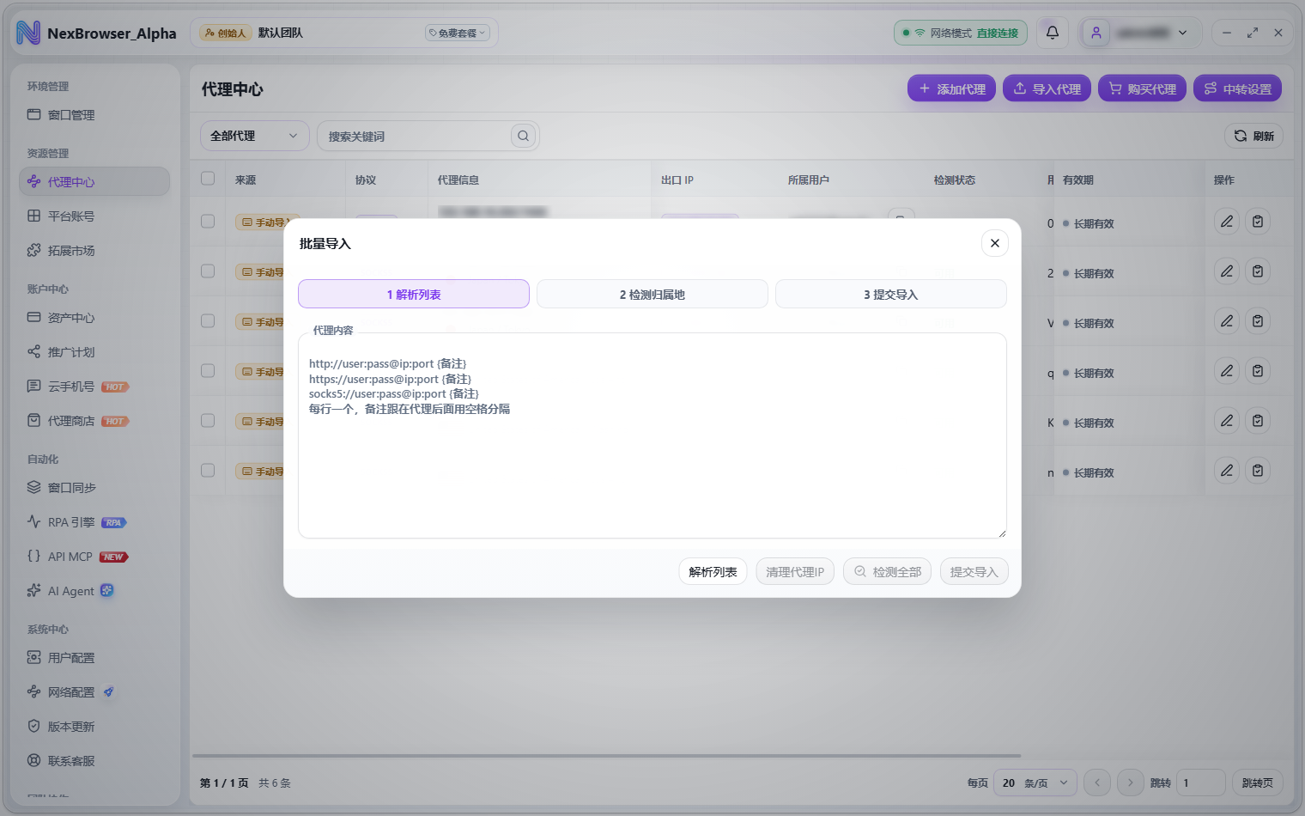This screenshot has width=1305, height=816.
Task: Click edit pencil icon in last proxy row
Action: click(x=1227, y=471)
